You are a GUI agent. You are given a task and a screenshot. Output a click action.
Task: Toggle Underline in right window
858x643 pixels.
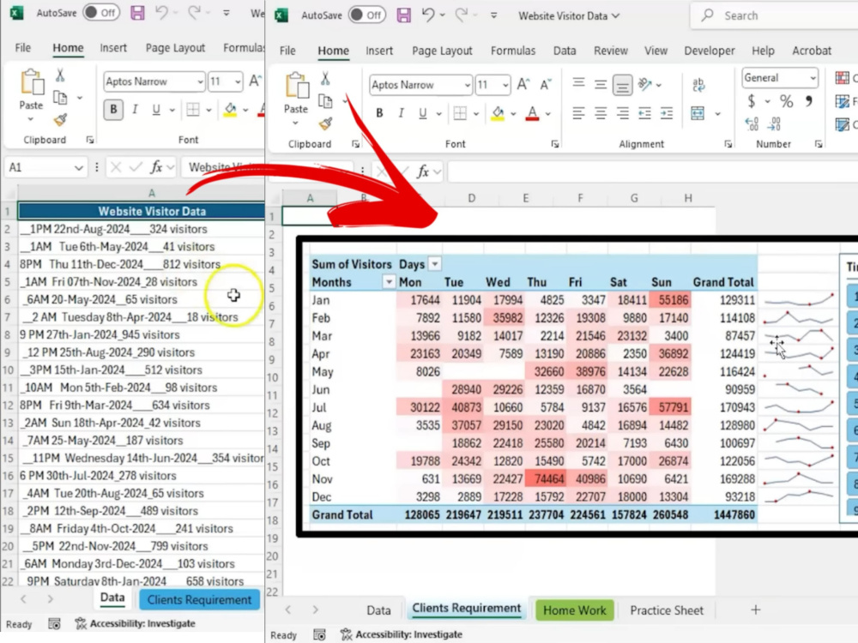(x=422, y=113)
